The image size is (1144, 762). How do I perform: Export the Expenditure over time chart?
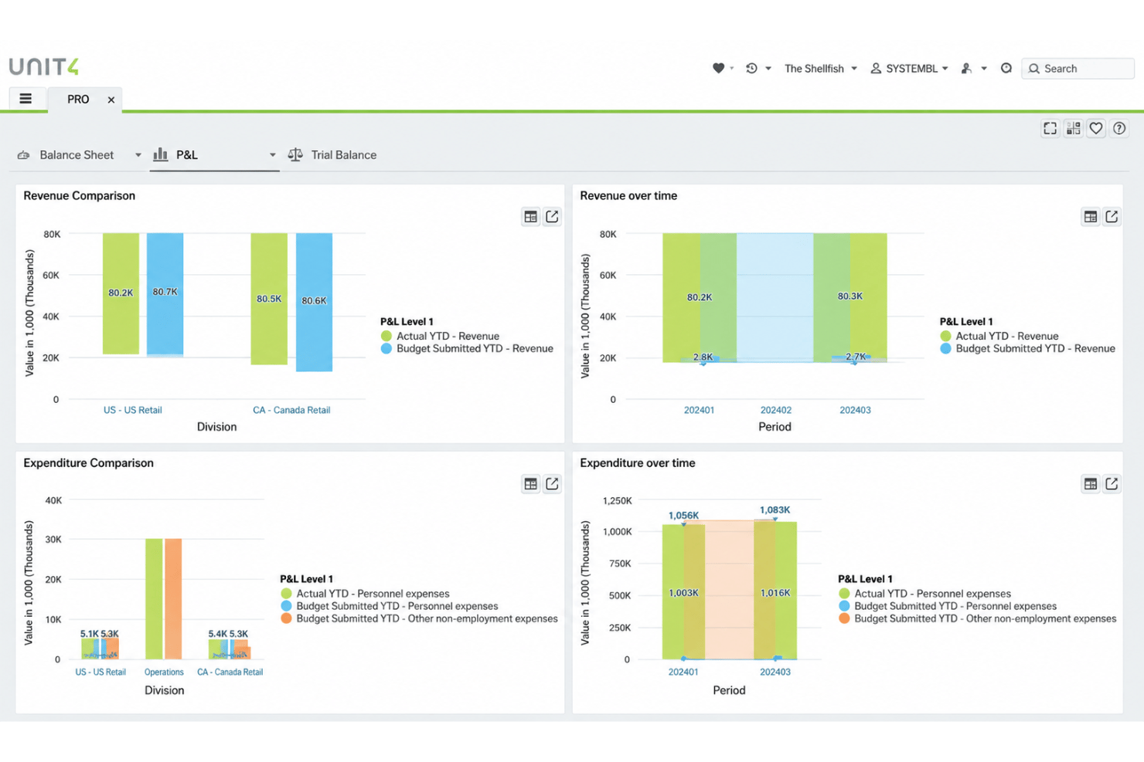click(x=1112, y=484)
